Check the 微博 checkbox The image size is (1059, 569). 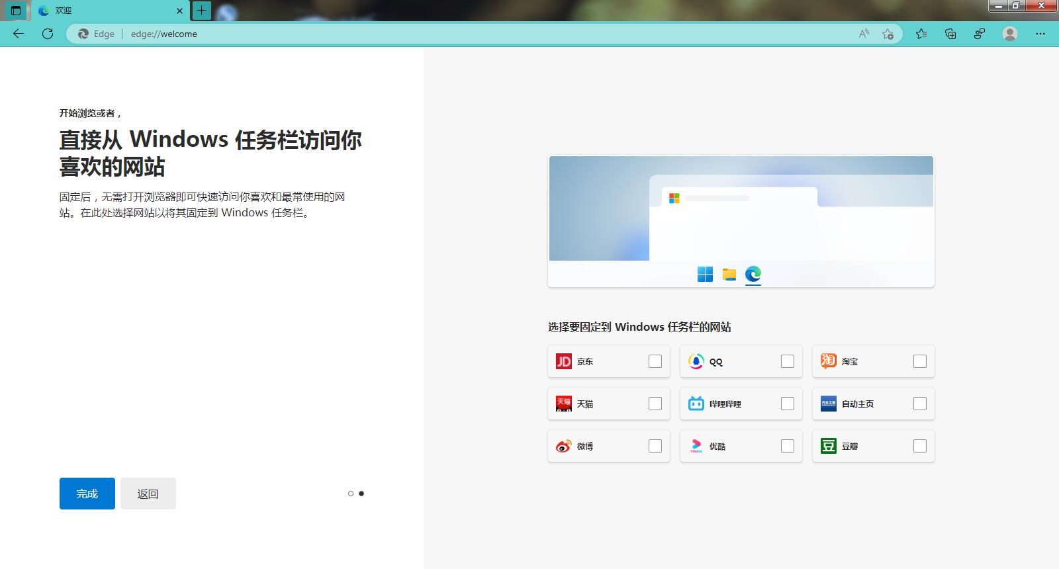pyautogui.click(x=655, y=446)
